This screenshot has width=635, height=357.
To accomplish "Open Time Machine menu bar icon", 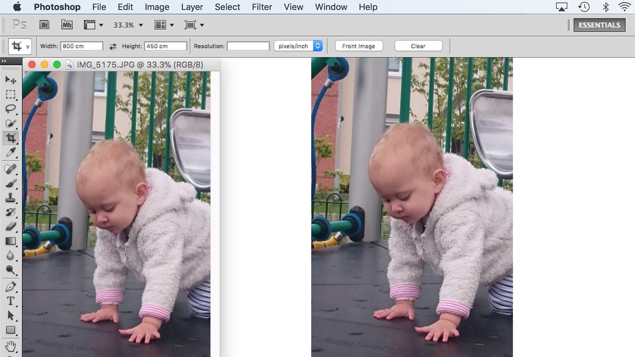I will (584, 7).
